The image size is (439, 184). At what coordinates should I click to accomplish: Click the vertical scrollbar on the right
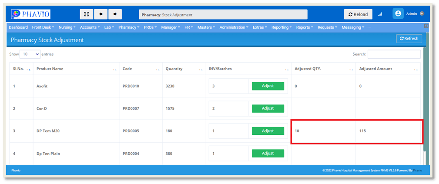pyautogui.click(x=426, y=96)
